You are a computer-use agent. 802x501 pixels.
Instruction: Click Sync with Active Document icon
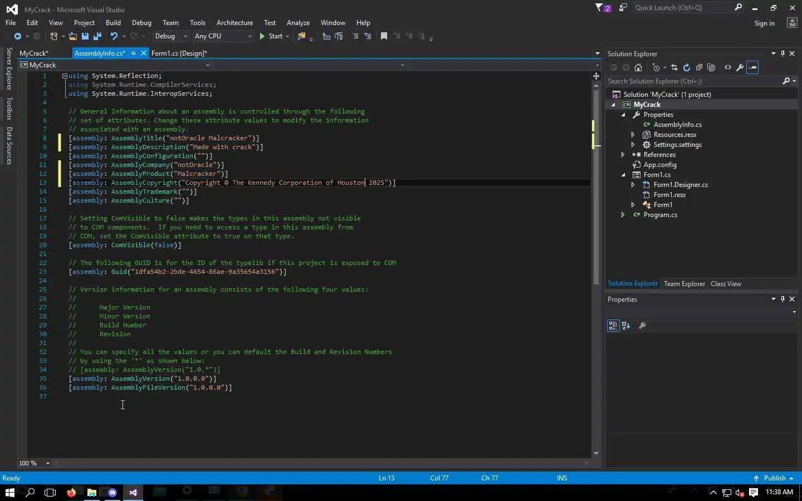click(674, 67)
